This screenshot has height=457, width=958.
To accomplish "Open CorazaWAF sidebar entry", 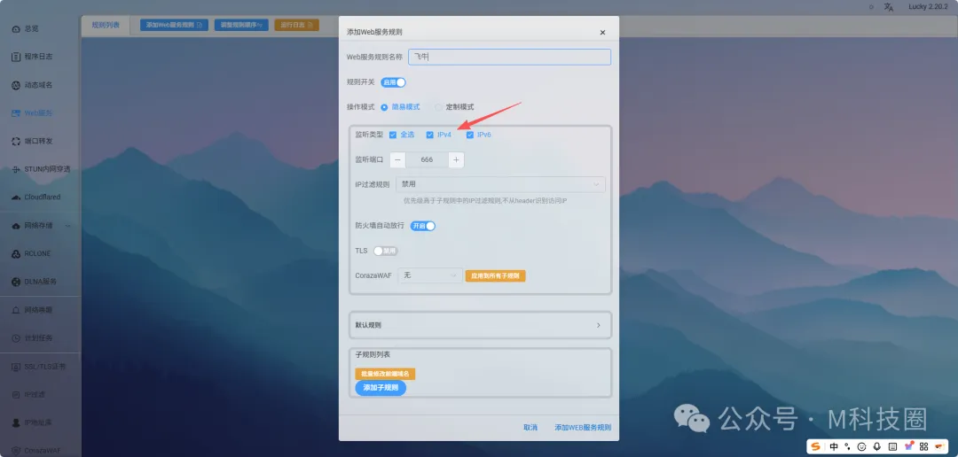I will point(36,451).
